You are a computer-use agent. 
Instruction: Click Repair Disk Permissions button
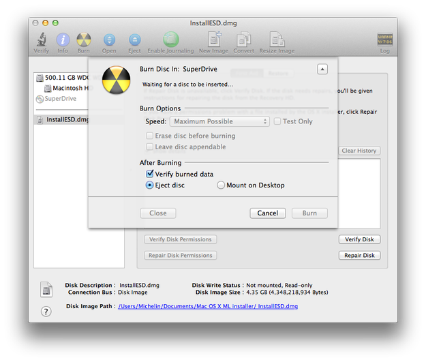click(181, 256)
